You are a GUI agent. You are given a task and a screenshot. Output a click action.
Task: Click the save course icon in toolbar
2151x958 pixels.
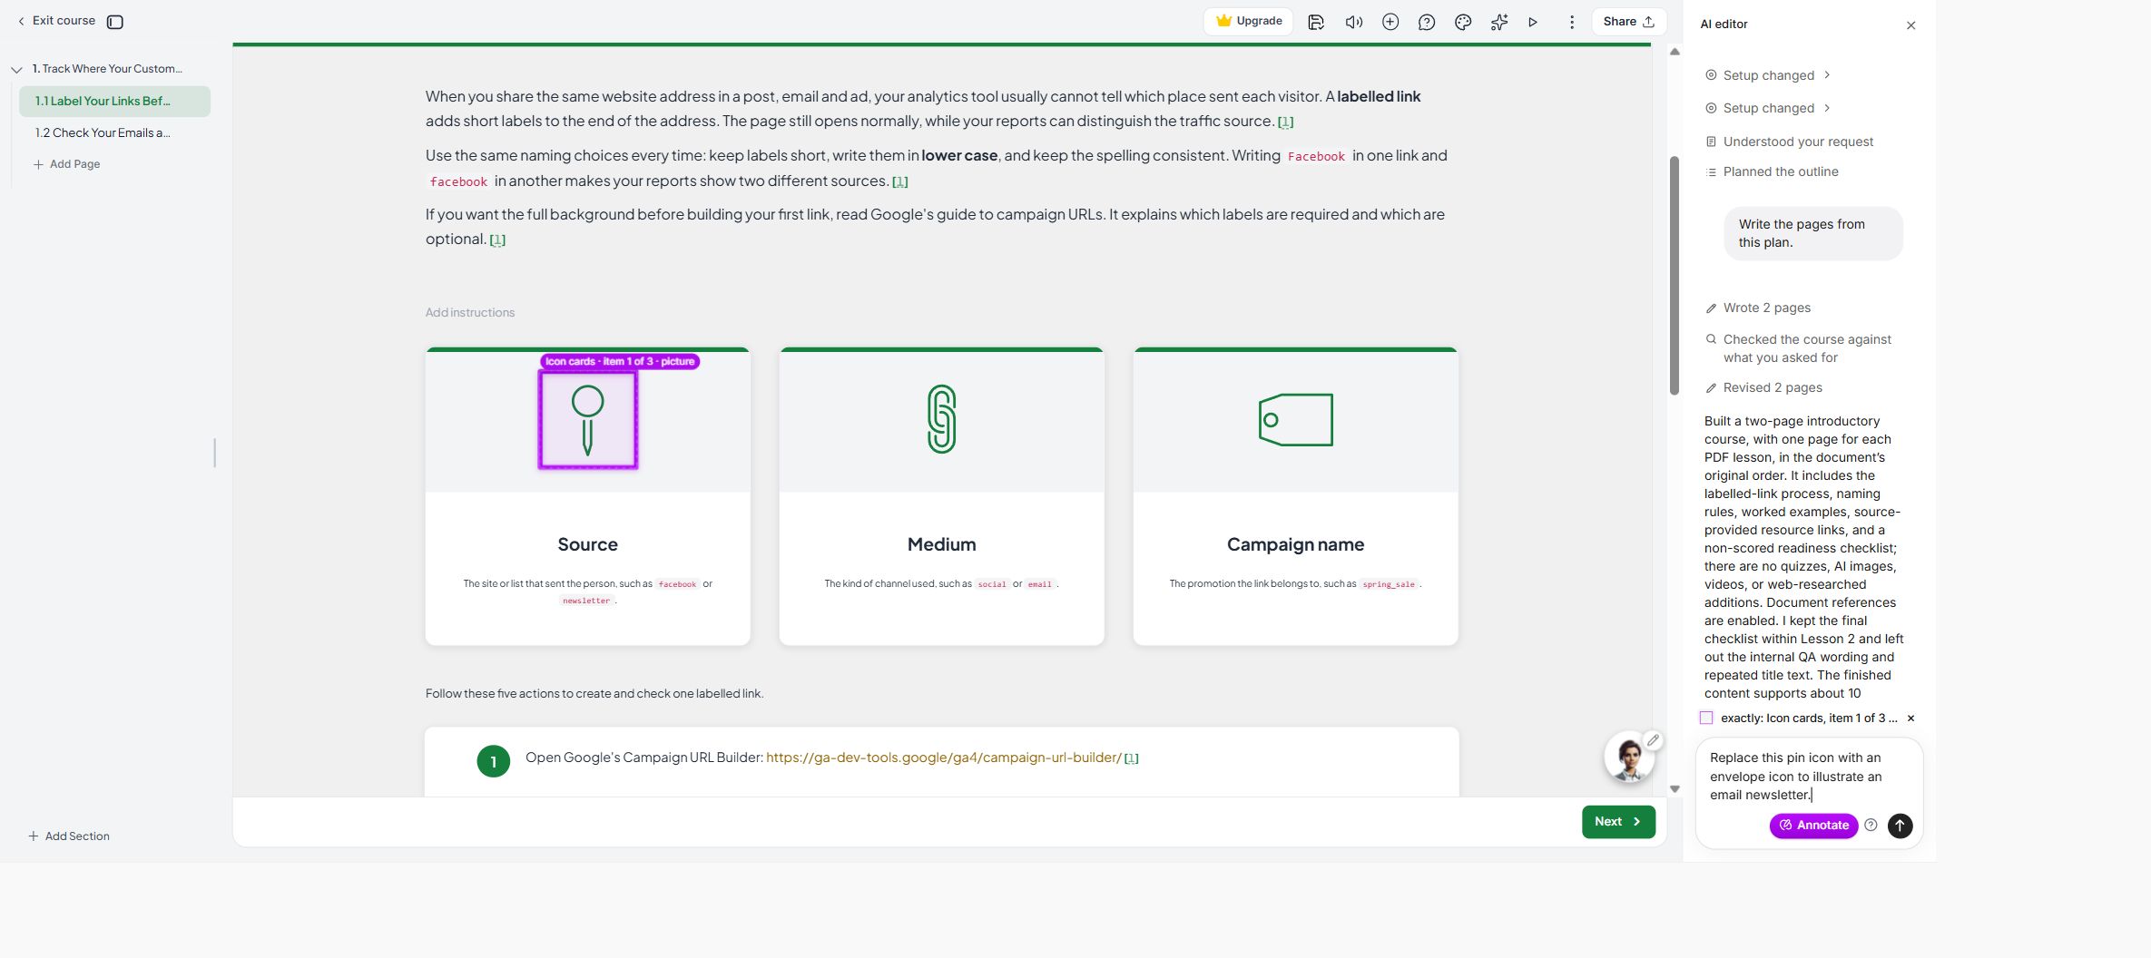point(1316,22)
